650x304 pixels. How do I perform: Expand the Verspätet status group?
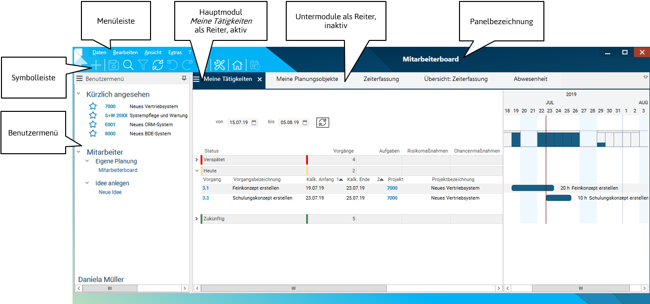(x=197, y=160)
